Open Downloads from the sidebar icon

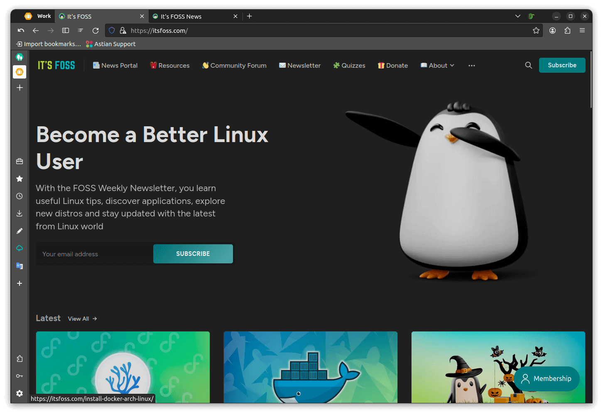(20, 213)
